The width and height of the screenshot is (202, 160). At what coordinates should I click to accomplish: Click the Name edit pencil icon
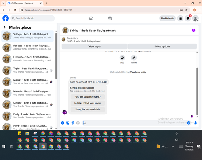pyautogui.click(x=134, y=58)
